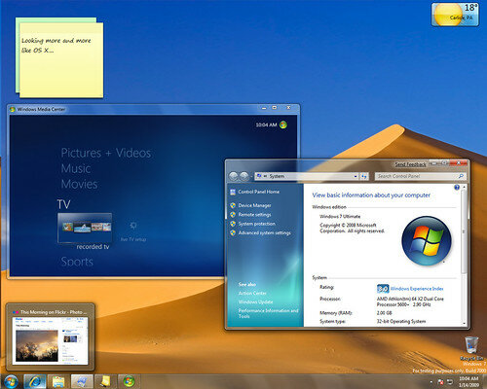Image resolution: width=487 pixels, height=389 pixels.
Task: Show hidden tray icons arrow
Action: tap(431, 381)
